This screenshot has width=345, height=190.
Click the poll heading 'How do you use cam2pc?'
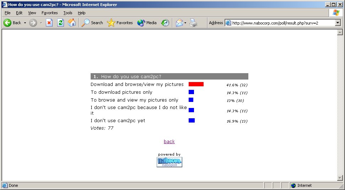[131, 76]
